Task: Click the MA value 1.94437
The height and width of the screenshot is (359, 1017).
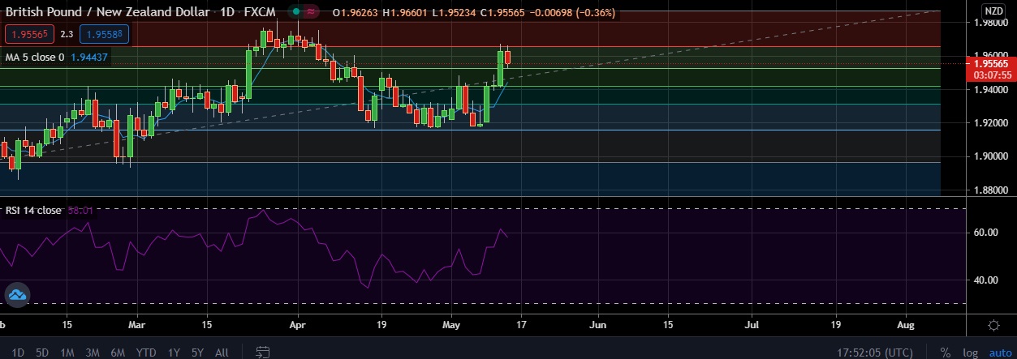Action: tap(88, 58)
